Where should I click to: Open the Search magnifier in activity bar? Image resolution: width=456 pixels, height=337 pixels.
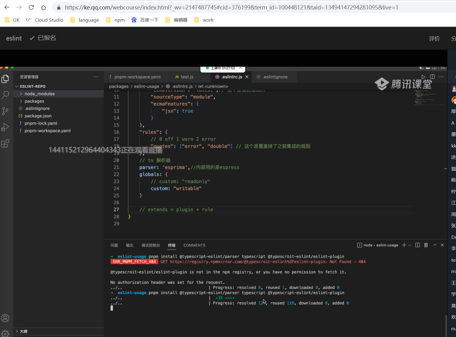tap(5, 95)
